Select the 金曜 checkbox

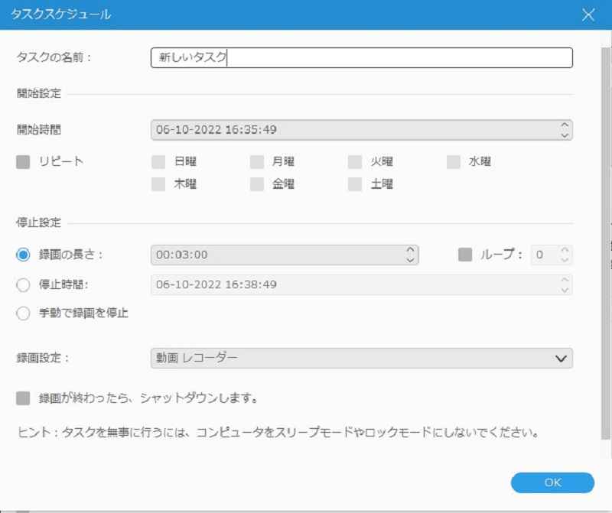click(256, 183)
